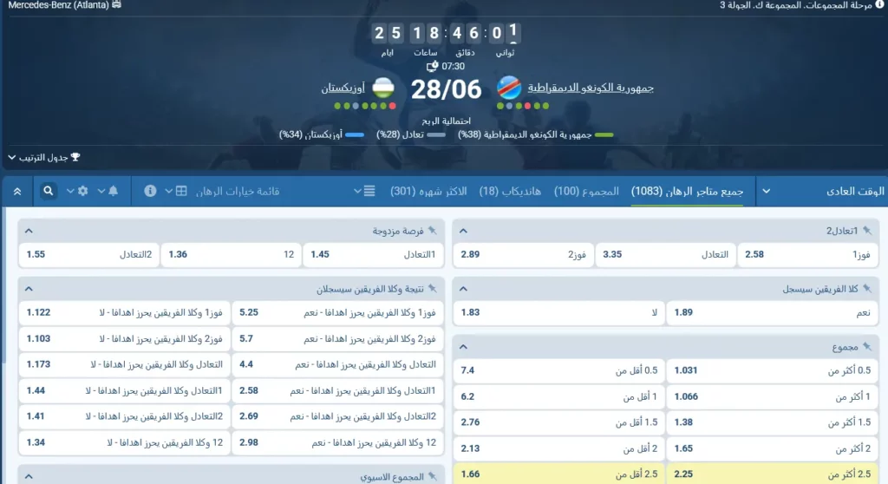Pin the نتيجة وكلا الفريقين سيسجلان market

point(432,289)
